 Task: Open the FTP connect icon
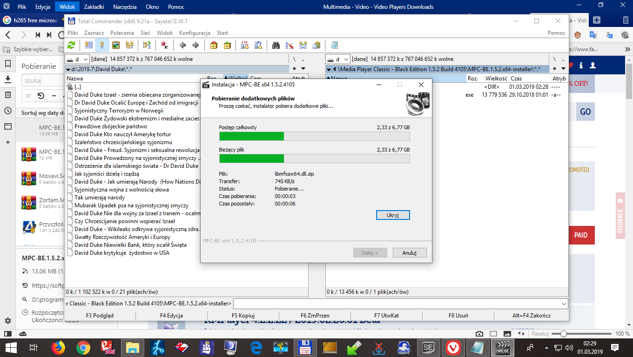tap(245, 45)
